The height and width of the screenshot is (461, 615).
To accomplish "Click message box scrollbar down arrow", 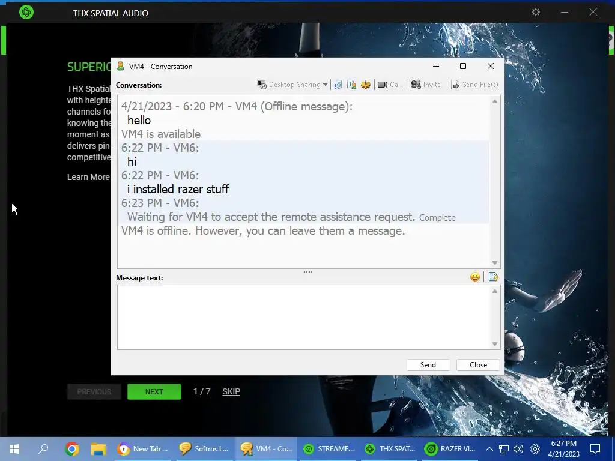I will [495, 344].
